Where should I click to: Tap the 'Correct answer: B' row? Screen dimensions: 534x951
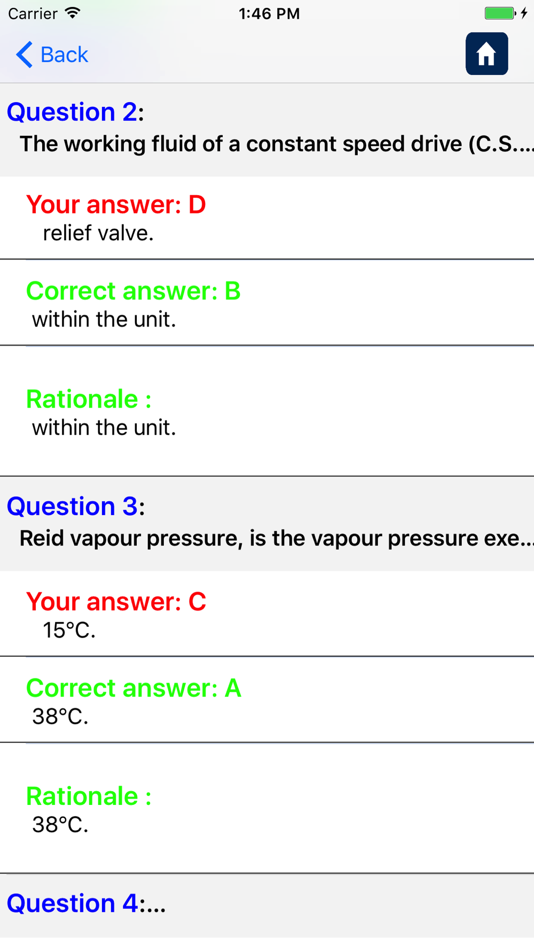pyautogui.click(x=267, y=303)
